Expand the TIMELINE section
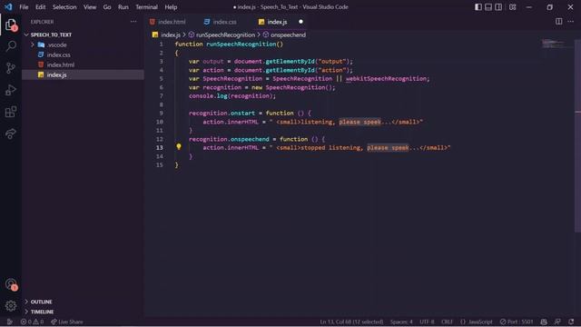Image resolution: width=581 pixels, height=327 pixels. point(42,312)
